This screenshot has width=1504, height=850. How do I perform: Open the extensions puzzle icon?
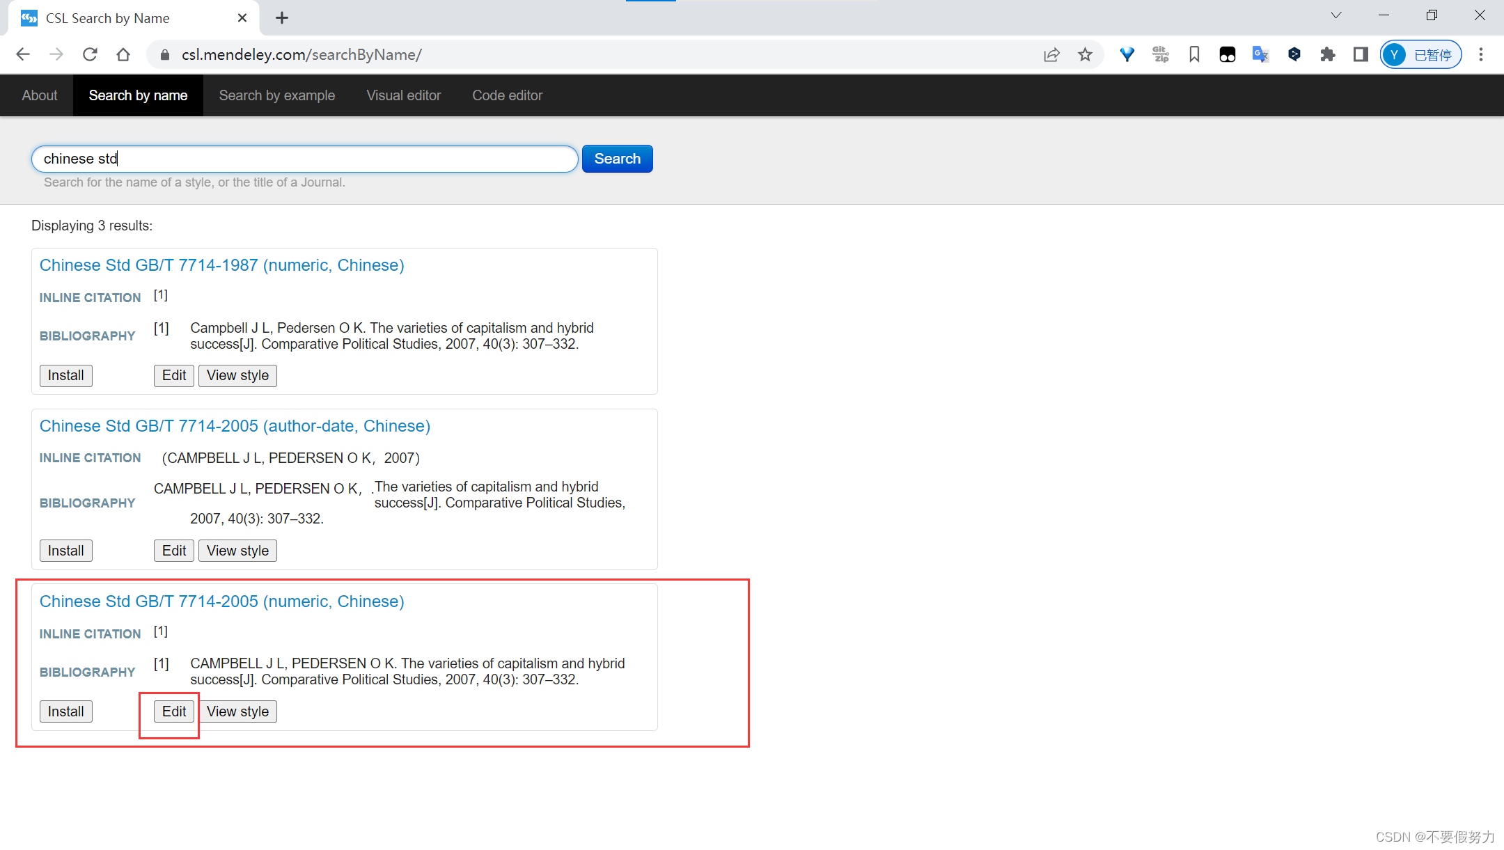coord(1327,54)
